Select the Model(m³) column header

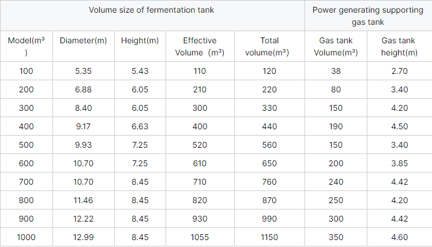(x=26, y=46)
